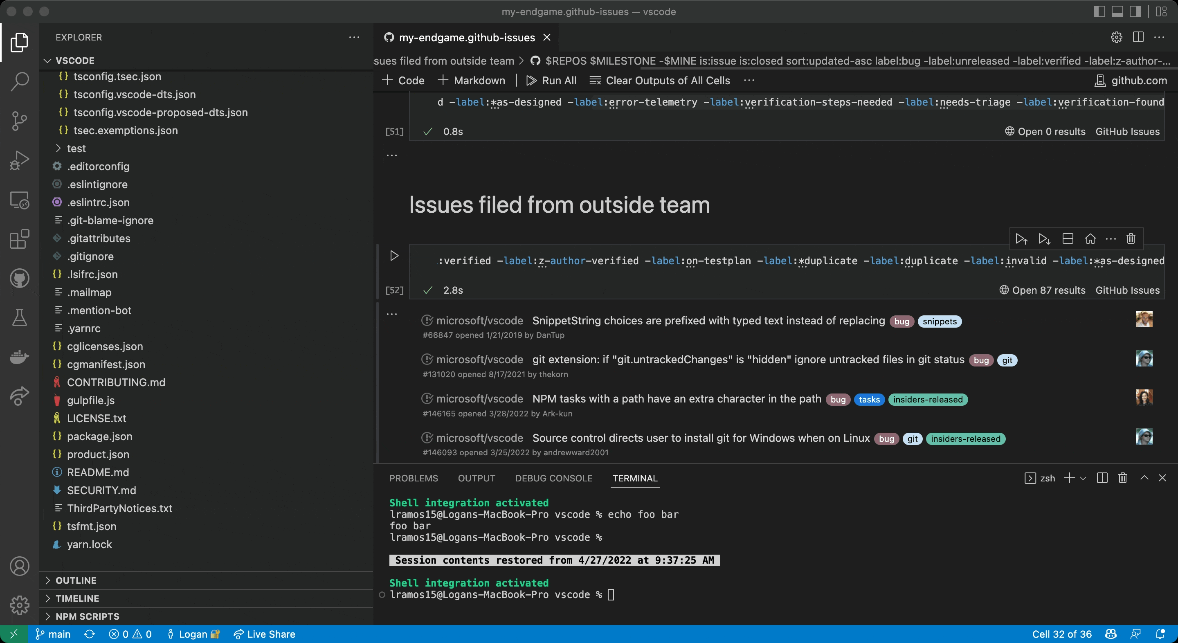Click the split cell icon in cell toolbar
The height and width of the screenshot is (643, 1178).
pyautogui.click(x=1068, y=239)
